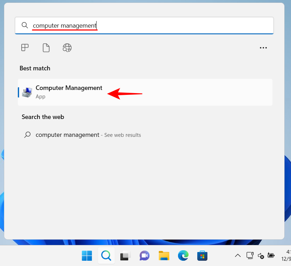291x266 pixels.
Task: Filter search results by Documents
Action: tap(46, 48)
